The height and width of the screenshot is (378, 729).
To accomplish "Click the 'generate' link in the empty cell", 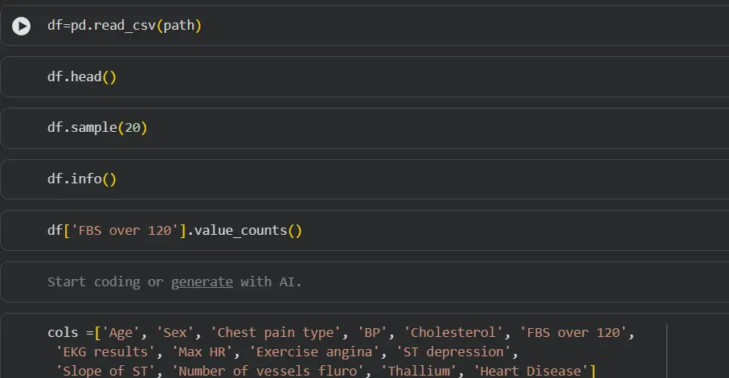I will 202,281.
